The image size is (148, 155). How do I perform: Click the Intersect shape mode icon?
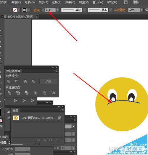click(x=25, y=82)
